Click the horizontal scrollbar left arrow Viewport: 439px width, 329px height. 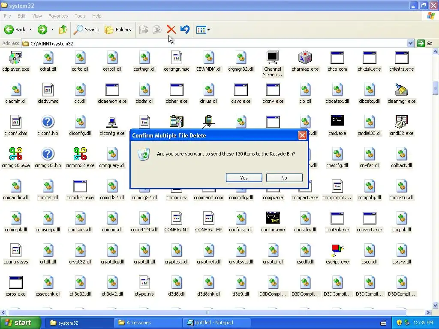click(3, 312)
